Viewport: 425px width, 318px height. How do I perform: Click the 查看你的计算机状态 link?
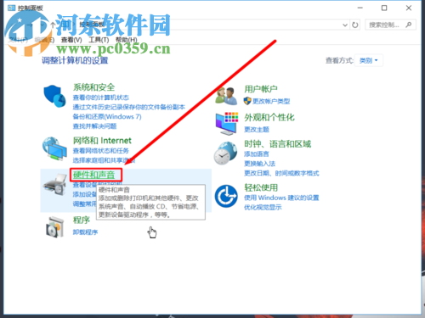pos(101,98)
